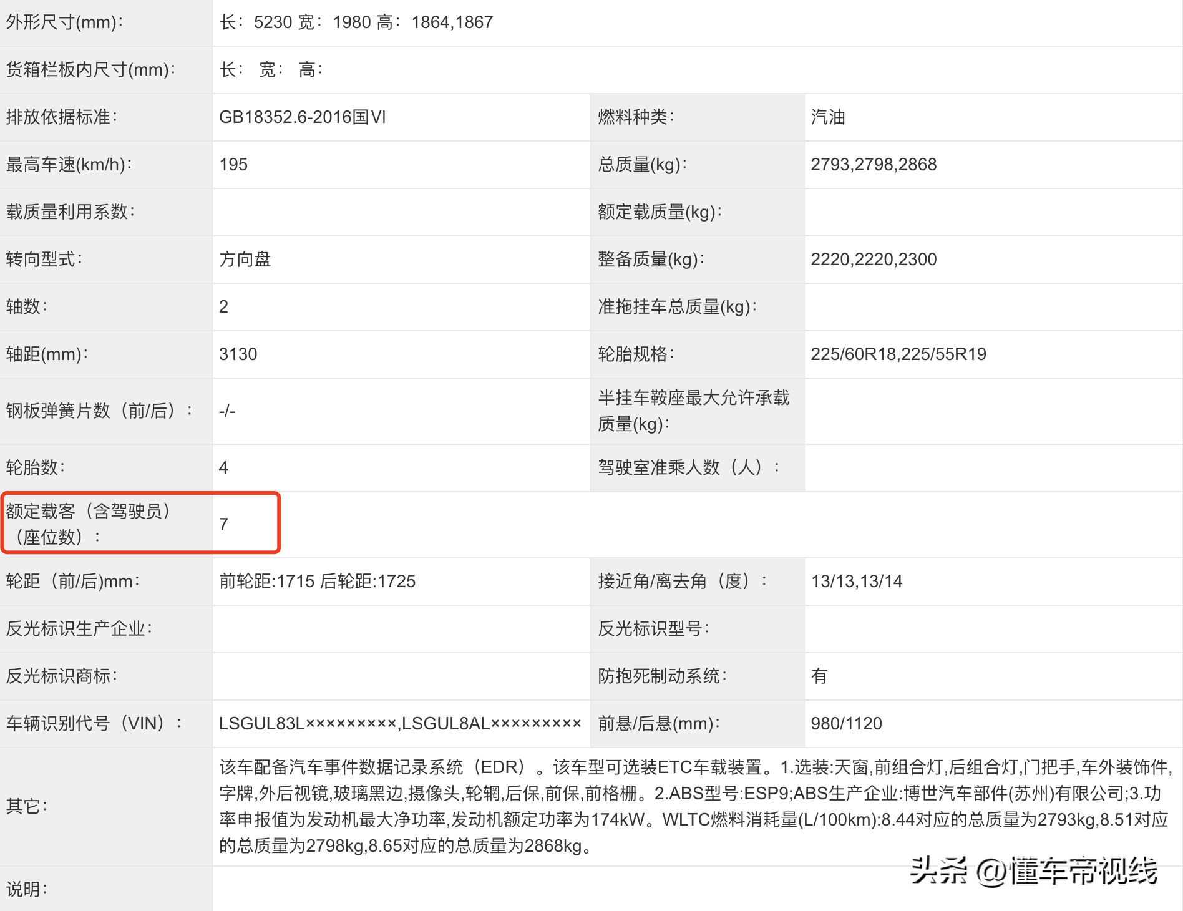
Task: Click the steering type value 方向盘
Action: [245, 260]
